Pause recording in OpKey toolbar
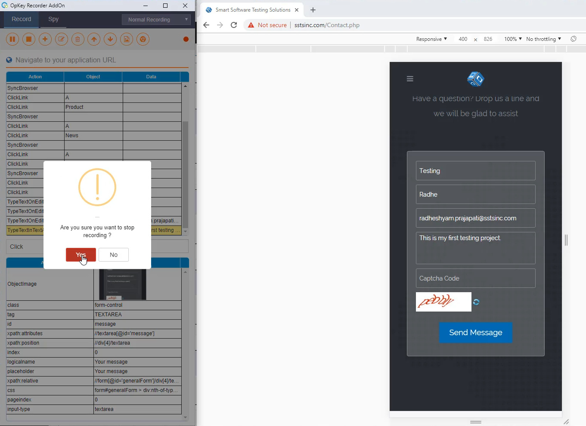This screenshot has width=586, height=426. [12, 39]
